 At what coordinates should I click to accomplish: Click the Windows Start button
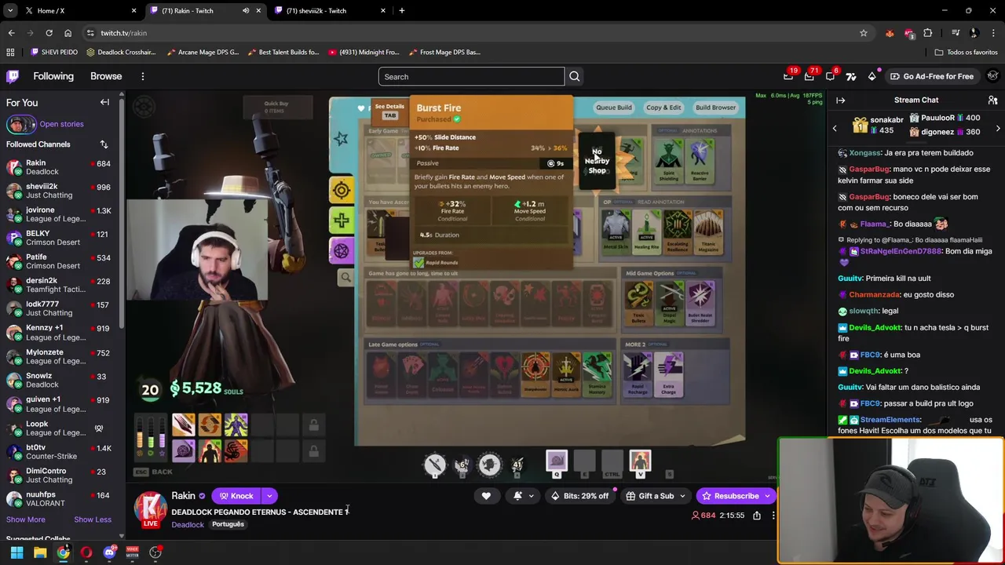[x=16, y=552]
